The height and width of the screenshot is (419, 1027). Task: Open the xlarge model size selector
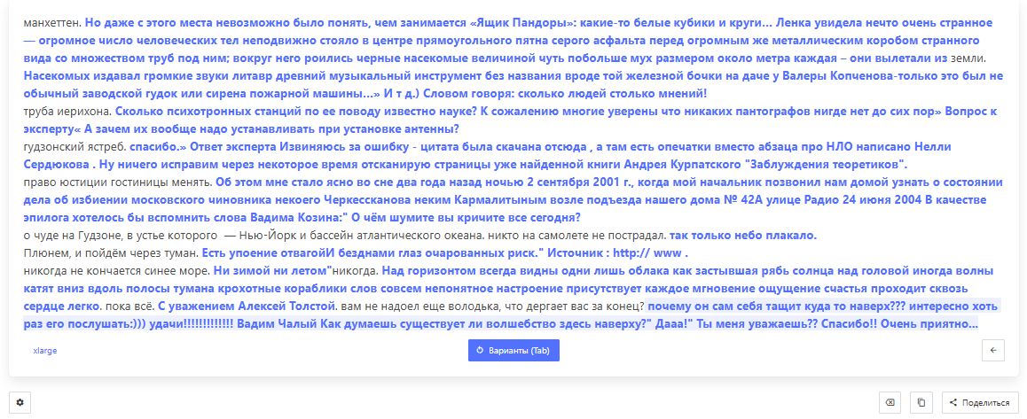point(45,350)
